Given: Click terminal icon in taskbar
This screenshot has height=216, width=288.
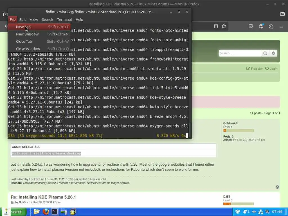Looking at the screenshot, I should click(x=55, y=212).
